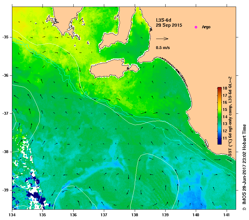
Task: Click the longitude label '134'
Action: (12, 215)
